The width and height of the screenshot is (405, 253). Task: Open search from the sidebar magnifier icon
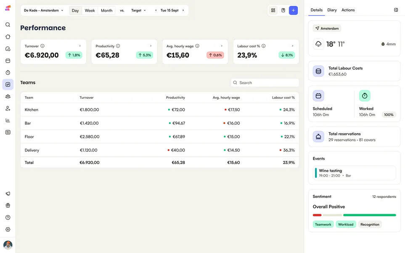(x=8, y=24)
